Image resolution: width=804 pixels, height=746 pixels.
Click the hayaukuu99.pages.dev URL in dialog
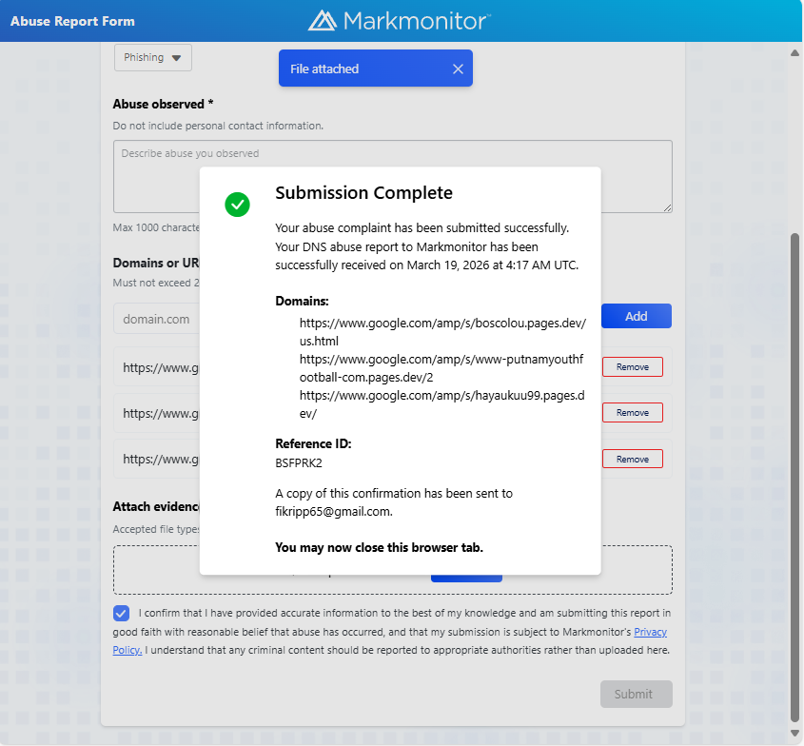(x=442, y=404)
